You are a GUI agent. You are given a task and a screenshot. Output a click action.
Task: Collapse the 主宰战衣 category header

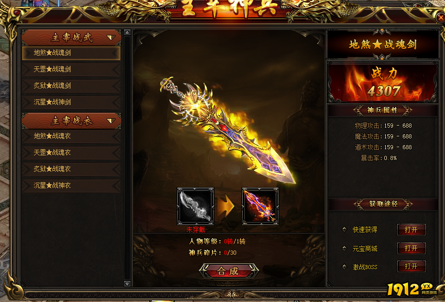pos(72,120)
